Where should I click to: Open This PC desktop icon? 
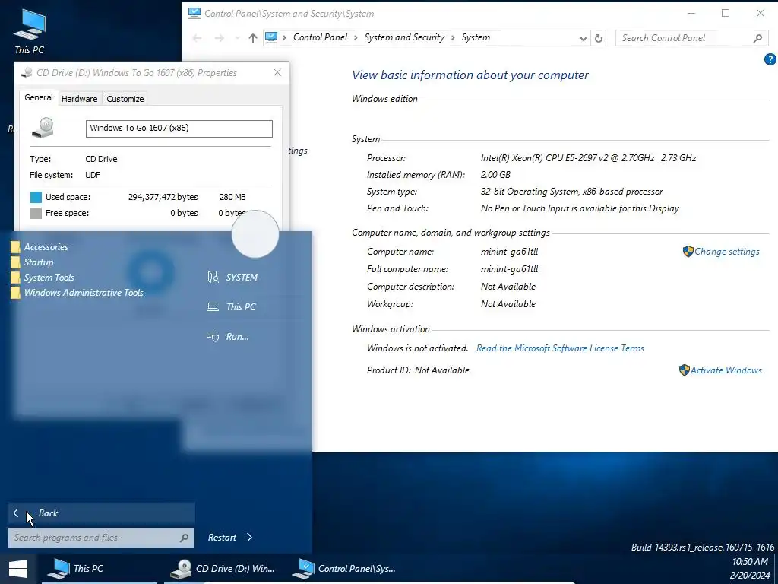(x=30, y=32)
